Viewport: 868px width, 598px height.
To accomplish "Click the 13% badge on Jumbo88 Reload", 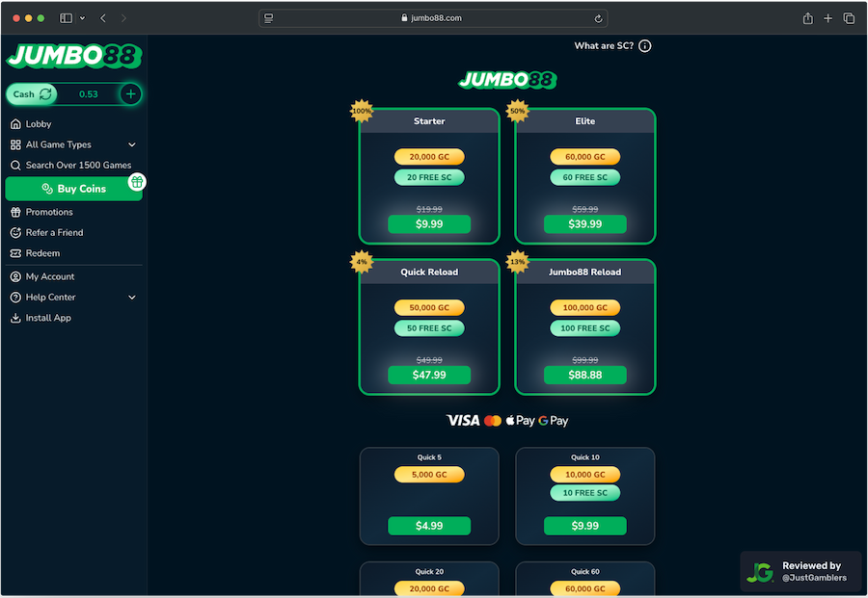I will (x=518, y=262).
